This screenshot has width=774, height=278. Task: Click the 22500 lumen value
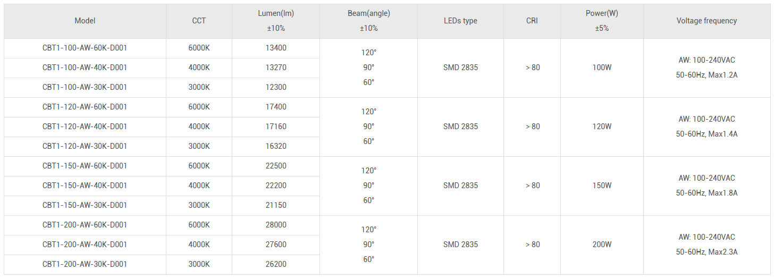(x=276, y=166)
